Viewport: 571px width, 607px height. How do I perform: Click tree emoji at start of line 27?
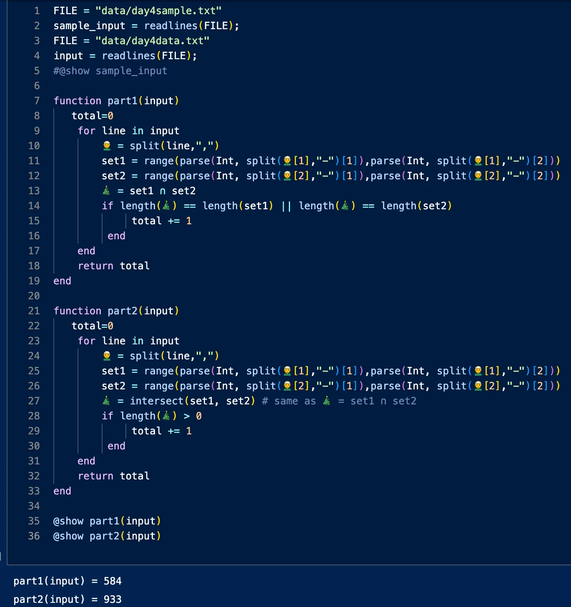(x=107, y=401)
